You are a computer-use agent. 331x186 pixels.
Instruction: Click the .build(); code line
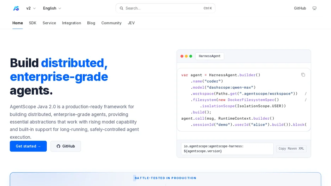[201, 112]
